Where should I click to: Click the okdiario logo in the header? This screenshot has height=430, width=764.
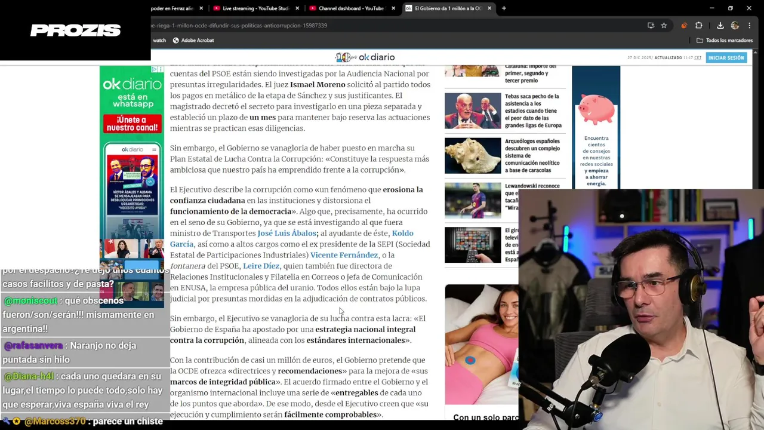(365, 57)
